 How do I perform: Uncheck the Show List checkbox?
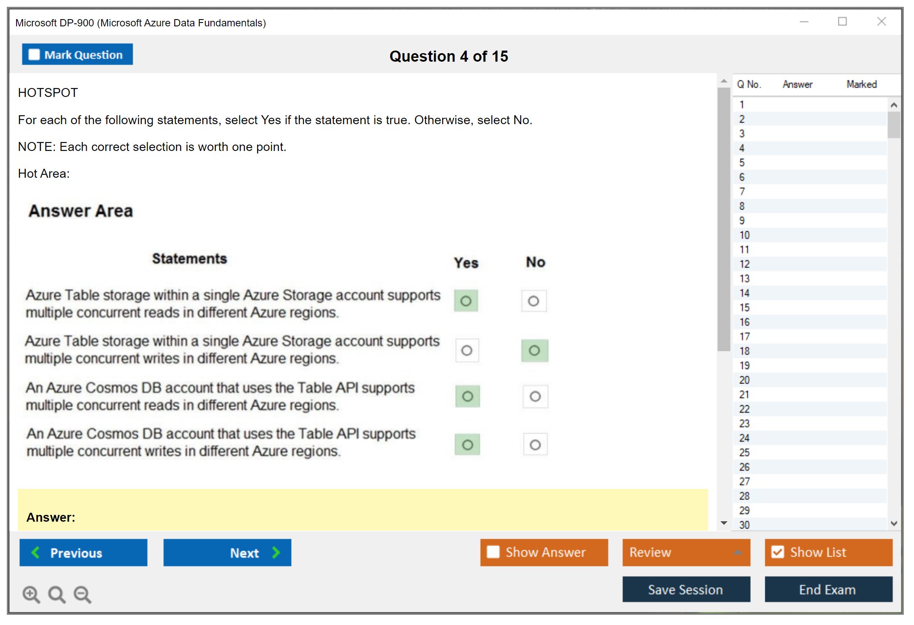[x=778, y=552]
